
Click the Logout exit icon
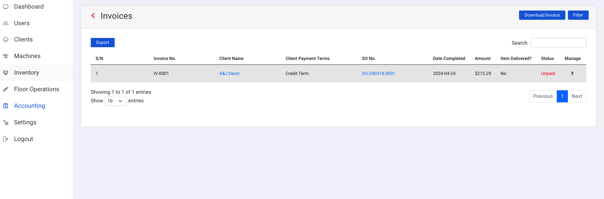point(6,139)
